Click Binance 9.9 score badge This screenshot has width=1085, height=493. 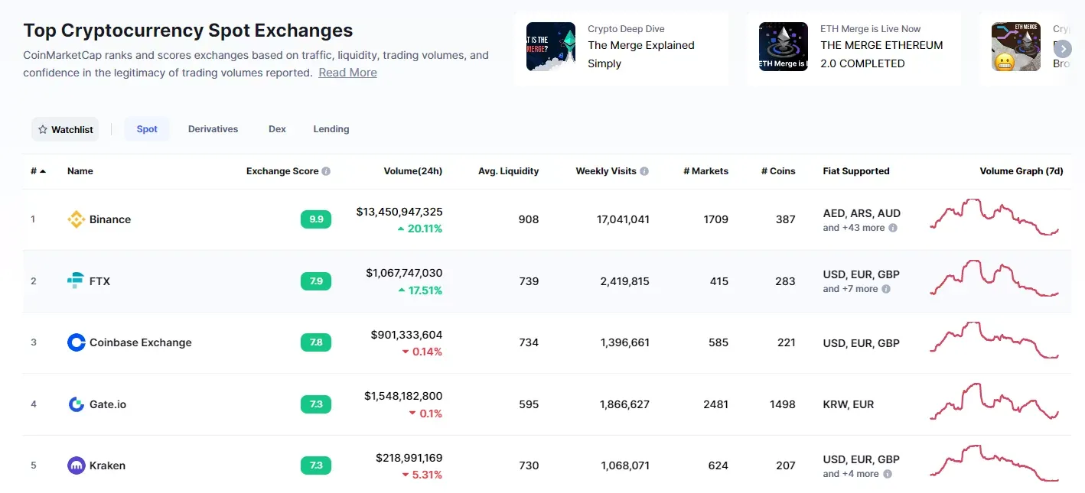[x=316, y=219]
